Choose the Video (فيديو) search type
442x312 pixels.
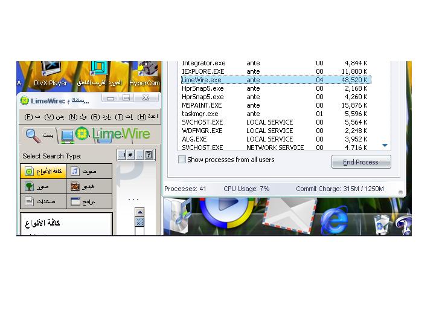click(x=89, y=186)
